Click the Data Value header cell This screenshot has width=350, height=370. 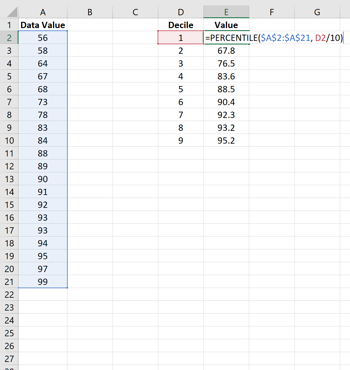click(43, 25)
